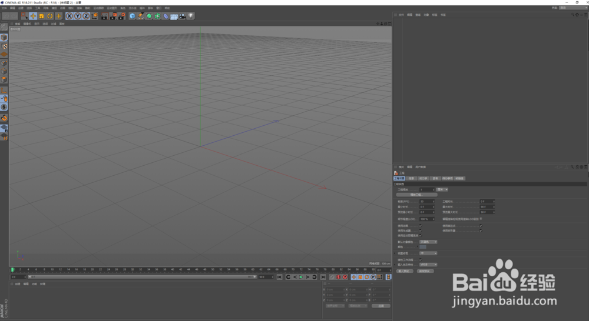This screenshot has height=321, width=589.
Task: Select the highlighted first Project Settings tab
Action: click(x=399, y=179)
